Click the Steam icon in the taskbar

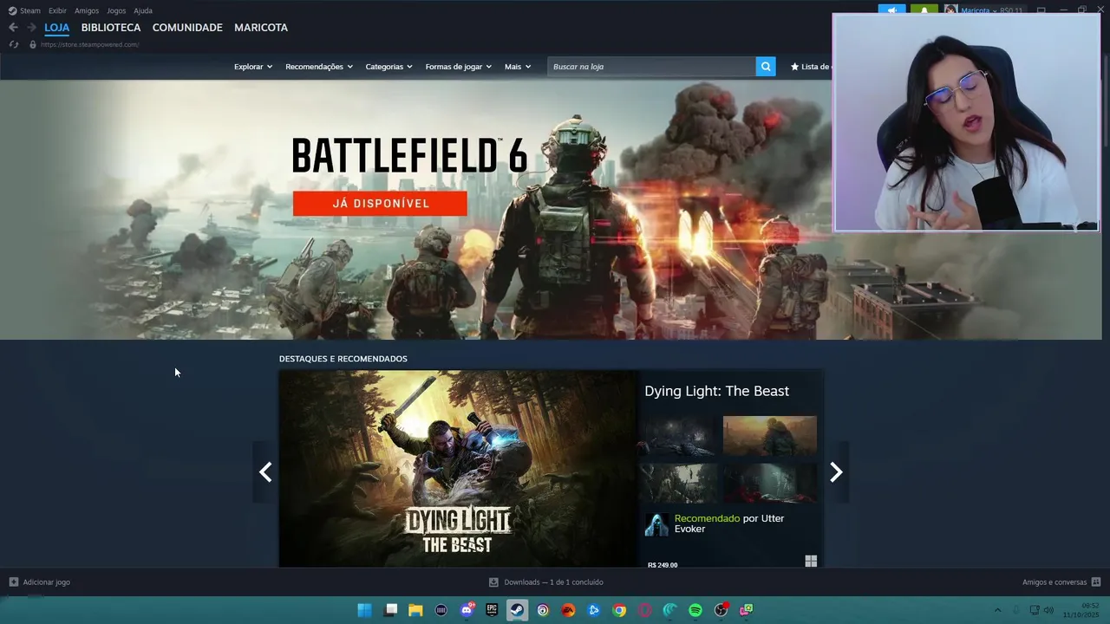tap(517, 610)
